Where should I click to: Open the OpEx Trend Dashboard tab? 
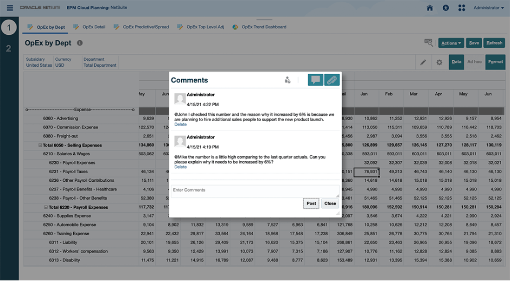pyautogui.click(x=263, y=27)
